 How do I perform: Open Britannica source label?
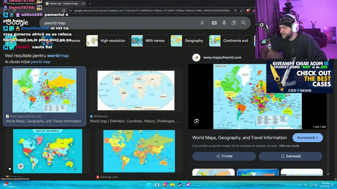click(x=100, y=116)
